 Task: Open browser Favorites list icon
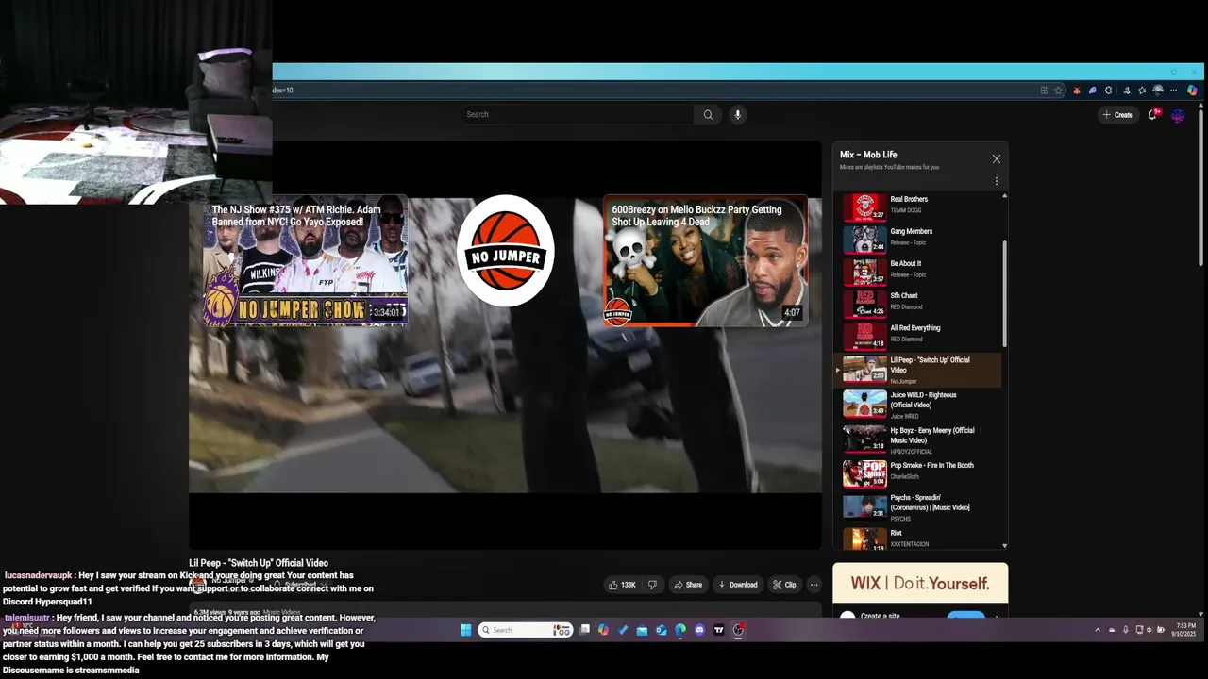tap(1142, 91)
